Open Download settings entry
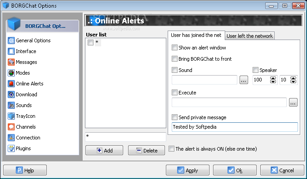307x179 pixels. (x=27, y=94)
